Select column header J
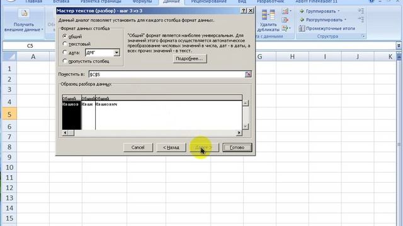The width and height of the screenshot is (403, 226). coord(358,56)
